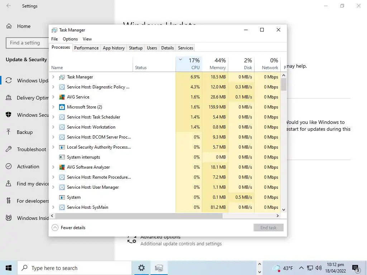Click the vertical scrollbar down arrow in process list
This screenshot has height=275, width=367.
click(x=284, y=210)
